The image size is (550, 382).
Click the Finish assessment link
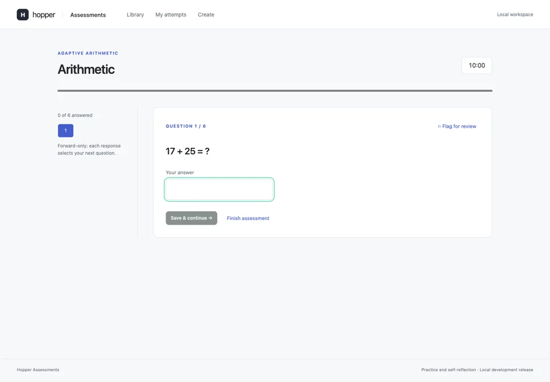[x=248, y=218]
